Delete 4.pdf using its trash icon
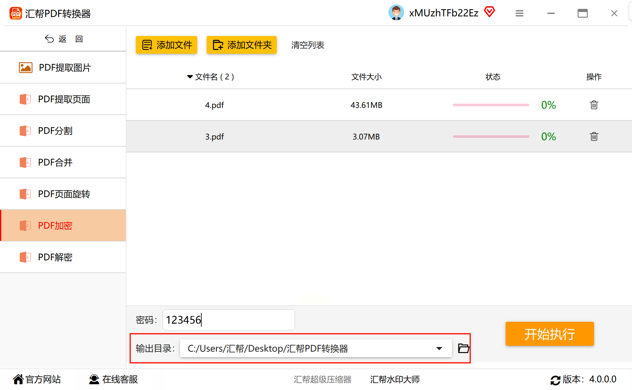Screen dimensions: 632x390 (x=594, y=105)
